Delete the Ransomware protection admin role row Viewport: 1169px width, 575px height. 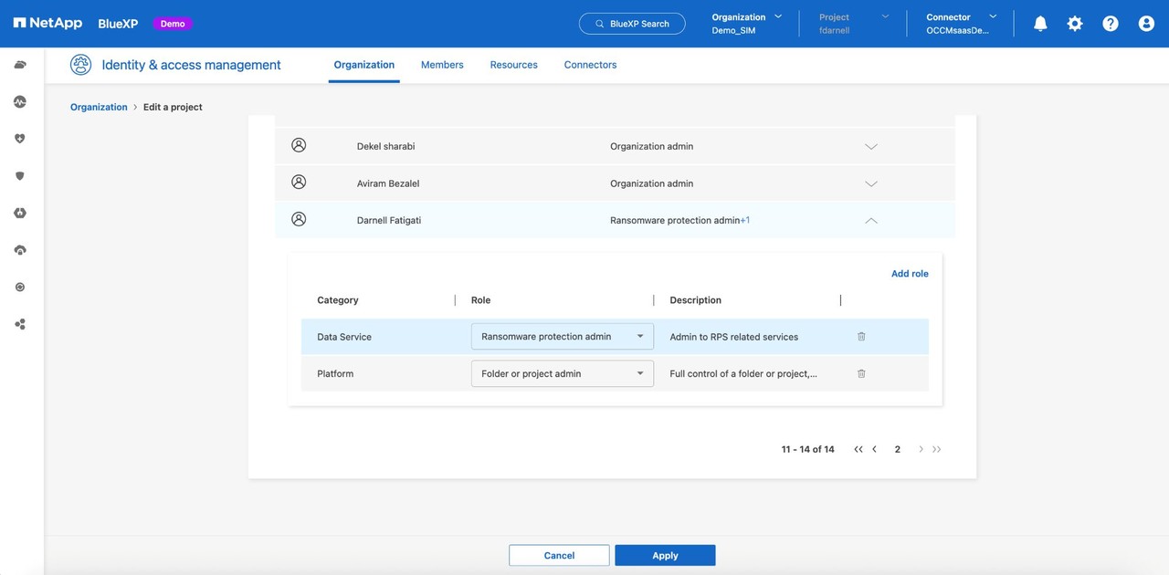coord(861,337)
